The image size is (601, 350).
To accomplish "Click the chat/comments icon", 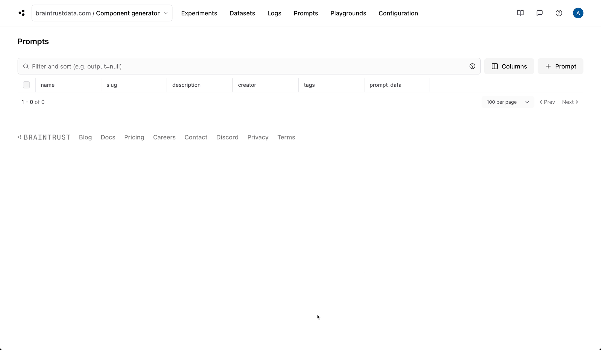I will [539, 13].
